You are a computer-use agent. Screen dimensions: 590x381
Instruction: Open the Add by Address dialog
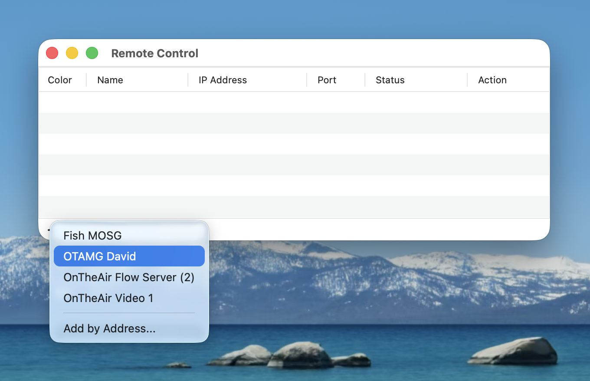(110, 328)
